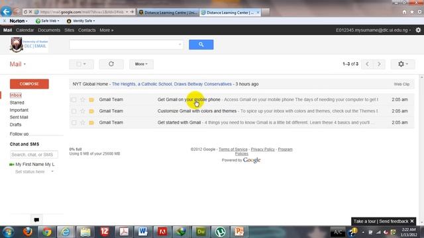Star the 'Customize Gmail with colors' email

click(x=83, y=111)
